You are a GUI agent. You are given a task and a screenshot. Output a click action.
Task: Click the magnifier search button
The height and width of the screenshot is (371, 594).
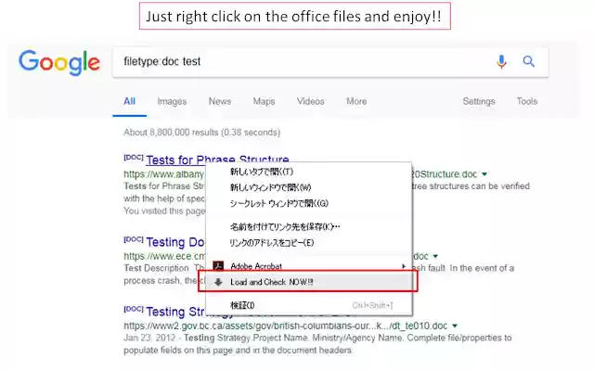(529, 61)
